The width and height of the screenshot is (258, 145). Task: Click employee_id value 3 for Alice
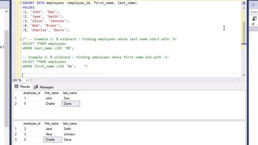click(x=33, y=134)
